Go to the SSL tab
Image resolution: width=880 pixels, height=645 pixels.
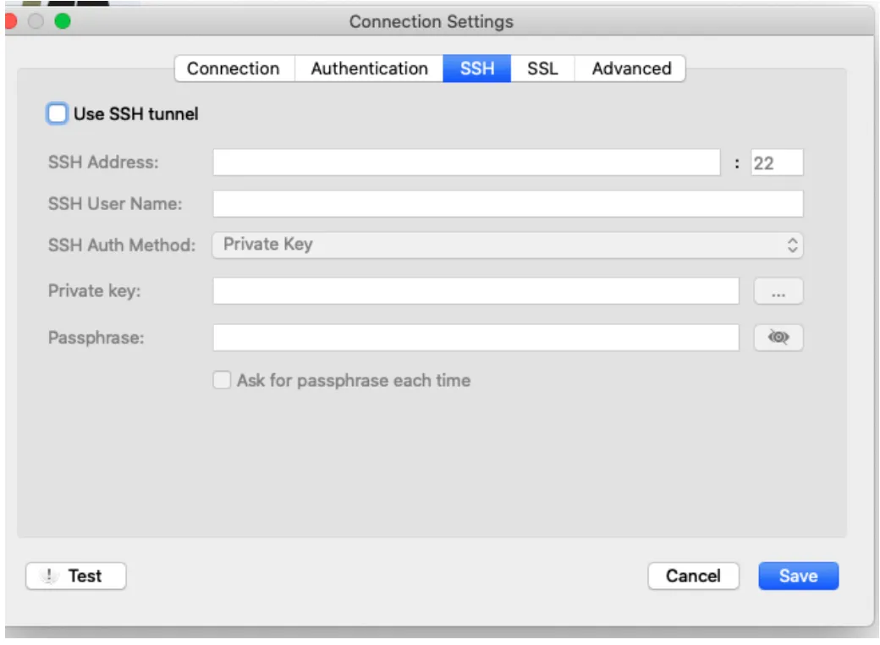point(542,69)
